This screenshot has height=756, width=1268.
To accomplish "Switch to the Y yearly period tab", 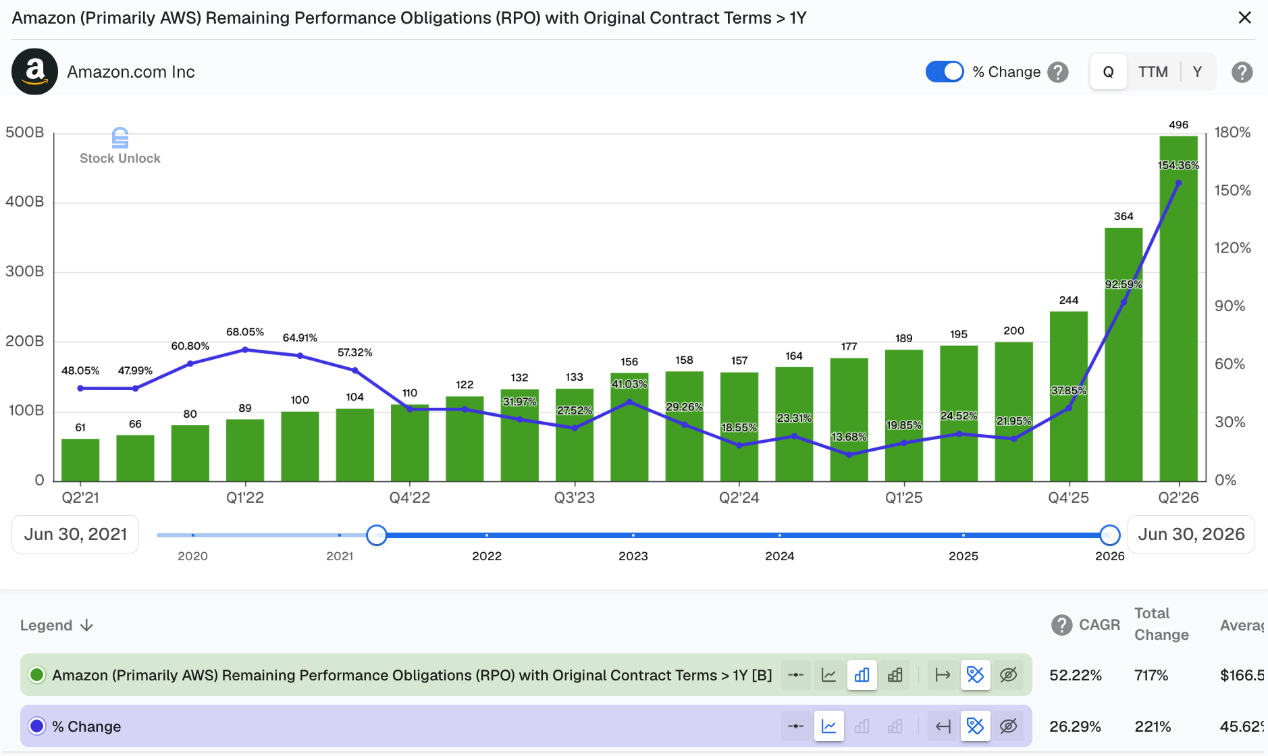I will (1197, 72).
